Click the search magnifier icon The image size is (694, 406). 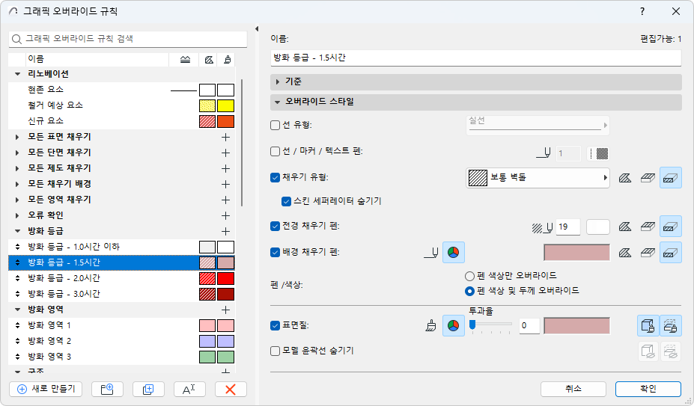click(16, 39)
